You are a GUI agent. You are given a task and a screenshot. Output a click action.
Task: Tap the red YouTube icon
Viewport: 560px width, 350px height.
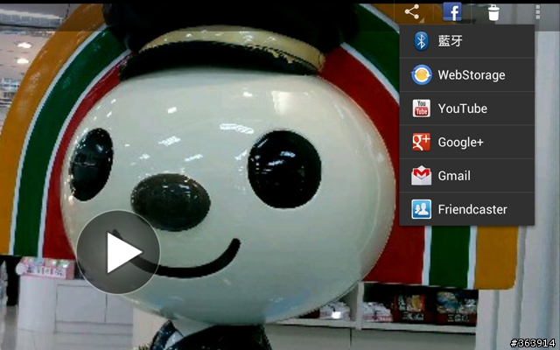pyautogui.click(x=422, y=108)
